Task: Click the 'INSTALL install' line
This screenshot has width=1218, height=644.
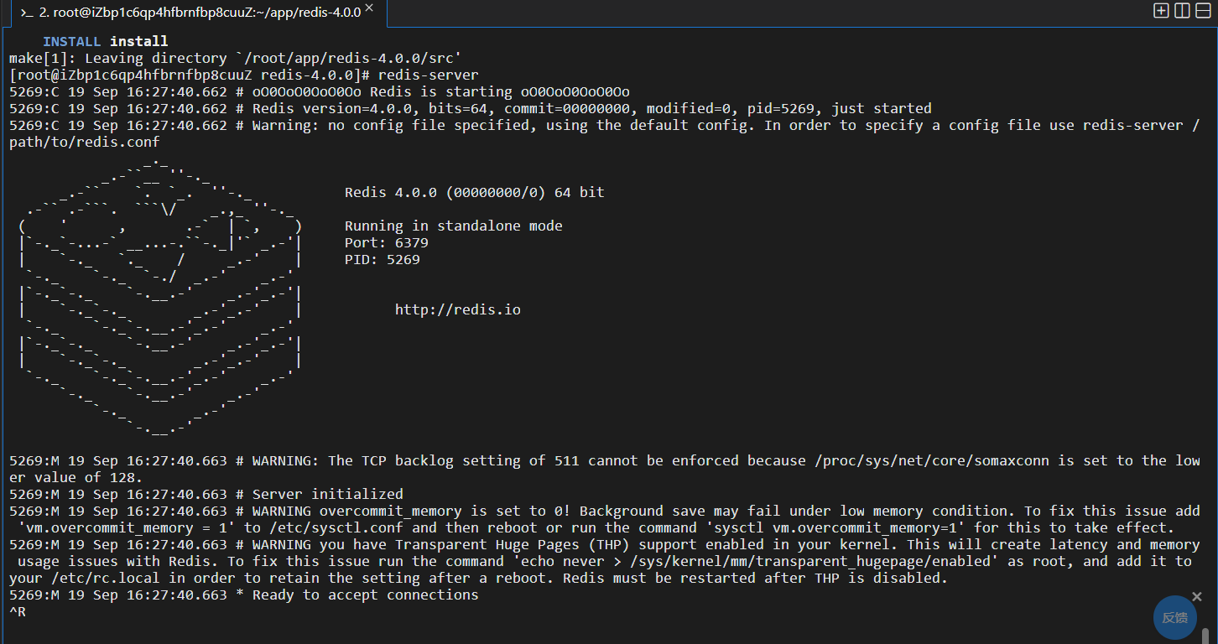Action: tap(106, 41)
